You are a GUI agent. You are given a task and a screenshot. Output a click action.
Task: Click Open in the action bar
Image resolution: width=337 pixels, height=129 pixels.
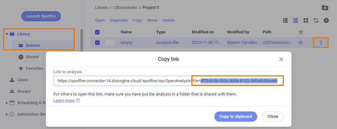click(100, 20)
